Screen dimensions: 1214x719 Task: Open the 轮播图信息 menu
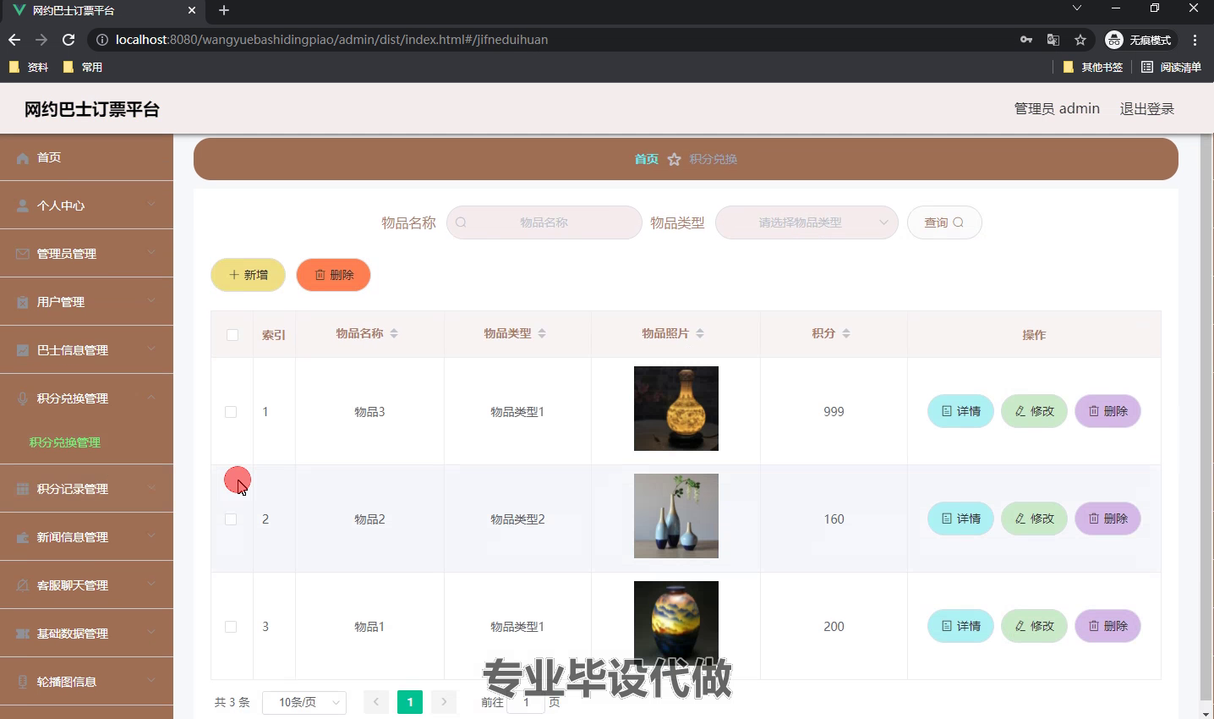(86, 682)
